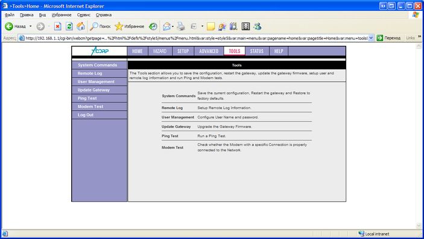
Task: Switch to the HOME tab
Action: pyautogui.click(x=138, y=51)
